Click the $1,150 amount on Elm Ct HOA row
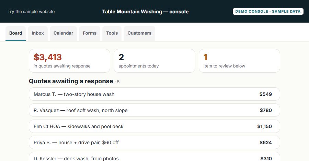 pyautogui.click(x=264, y=126)
